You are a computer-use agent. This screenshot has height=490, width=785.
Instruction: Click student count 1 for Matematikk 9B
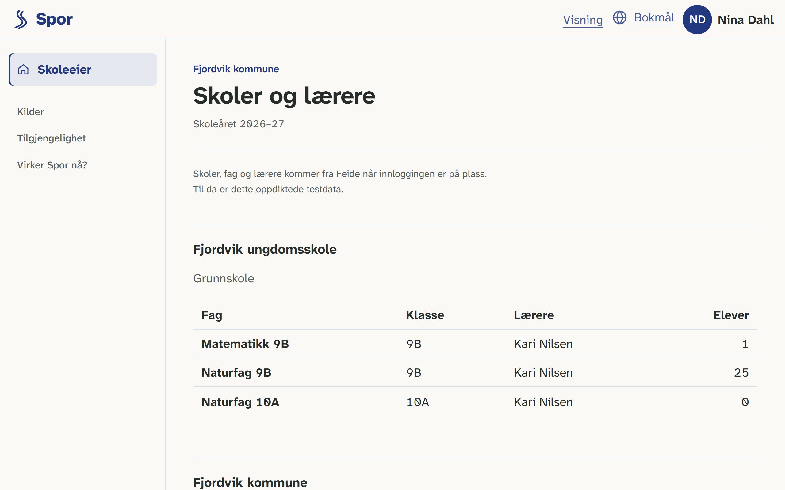[x=745, y=344]
